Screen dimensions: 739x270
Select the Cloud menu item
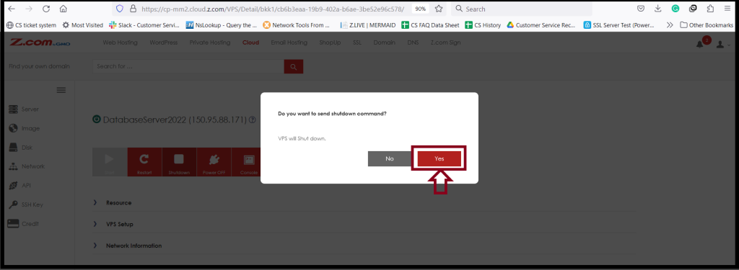click(250, 42)
